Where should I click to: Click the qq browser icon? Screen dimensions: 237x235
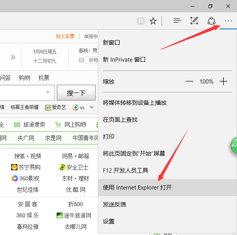coord(75,107)
